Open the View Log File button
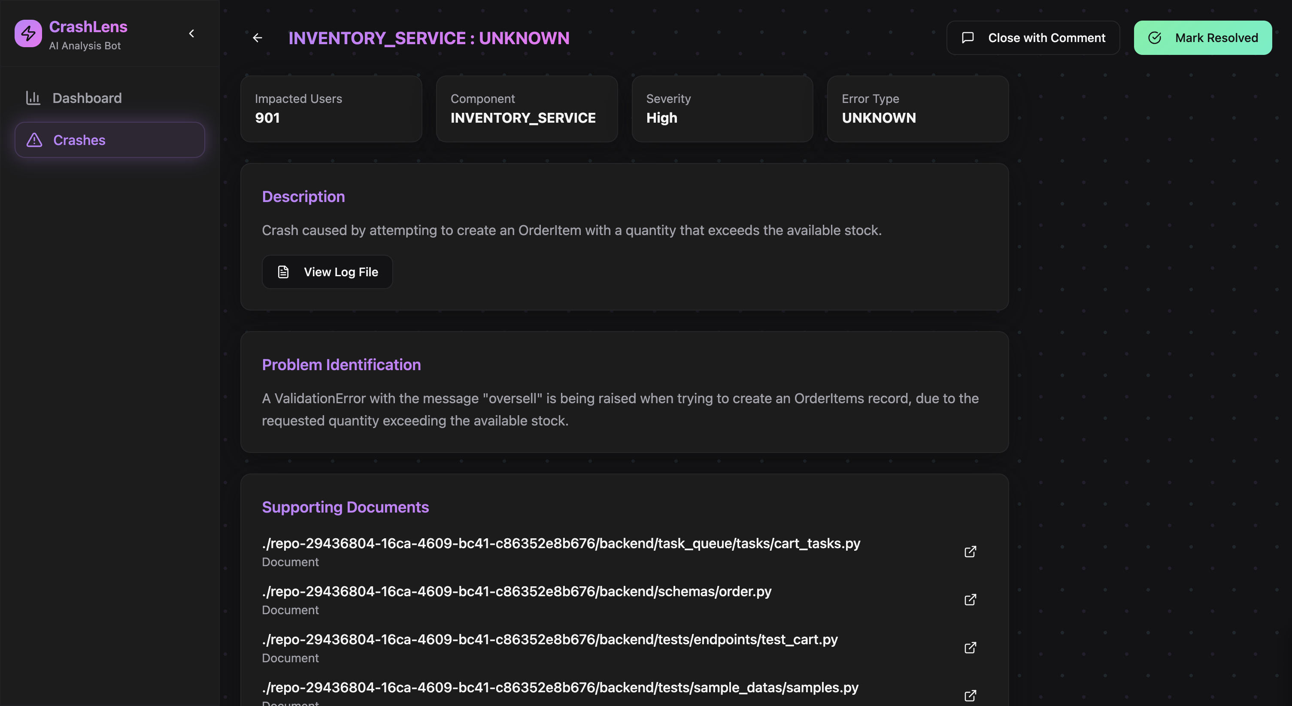The image size is (1292, 706). (327, 272)
